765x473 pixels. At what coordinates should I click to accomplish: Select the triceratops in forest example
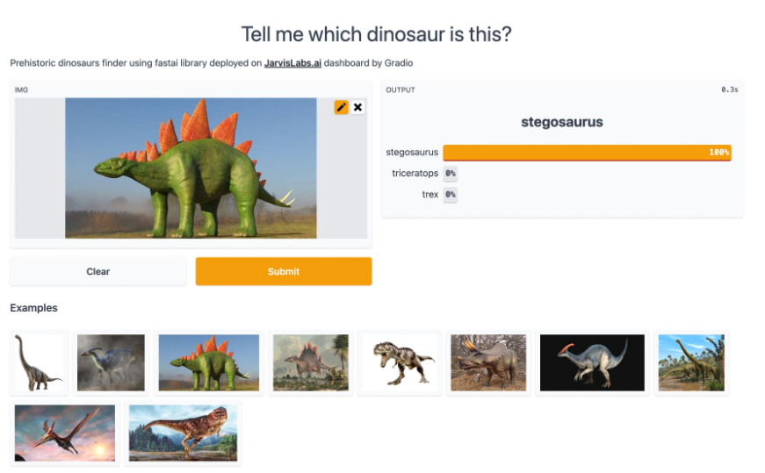tap(488, 362)
